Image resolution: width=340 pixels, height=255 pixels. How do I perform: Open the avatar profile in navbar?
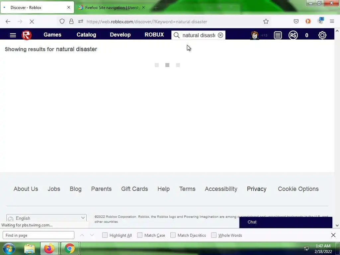click(255, 35)
